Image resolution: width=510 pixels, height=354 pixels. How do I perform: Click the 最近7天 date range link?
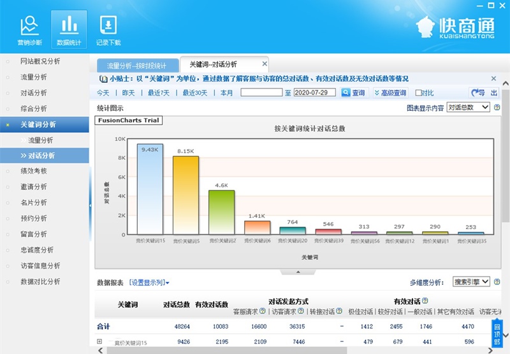(158, 93)
